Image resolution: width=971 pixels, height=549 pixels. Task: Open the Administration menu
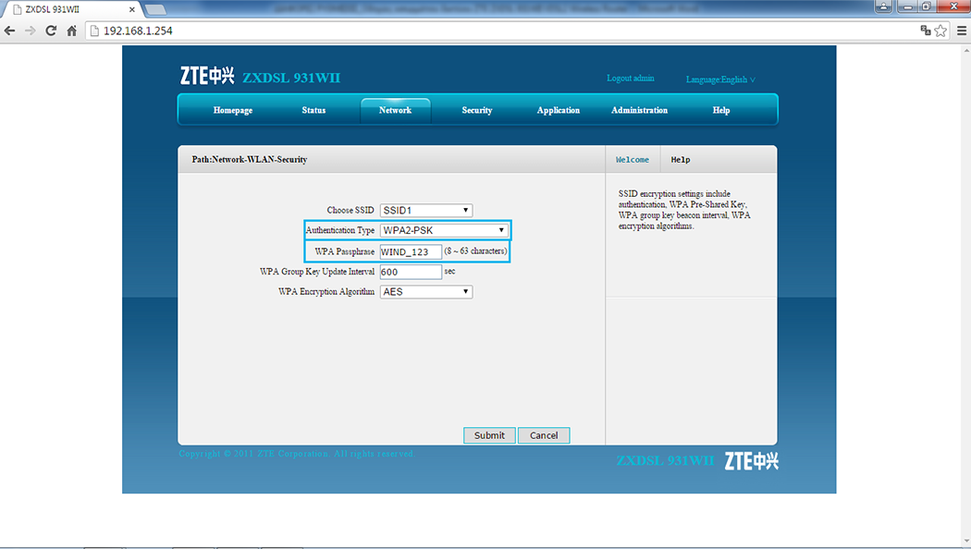coord(639,110)
